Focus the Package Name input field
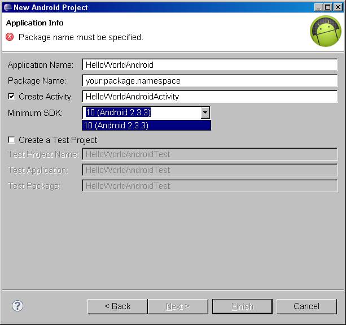Viewport: 346px width, 325px height. click(x=209, y=81)
